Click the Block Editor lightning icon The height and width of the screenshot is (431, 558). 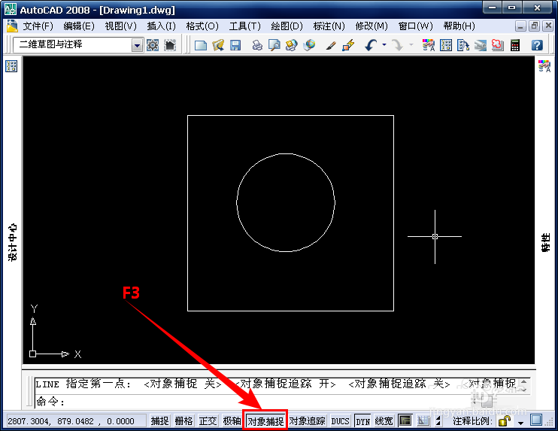348,45
